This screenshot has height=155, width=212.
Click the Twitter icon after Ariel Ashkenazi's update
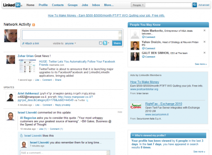(87, 100)
